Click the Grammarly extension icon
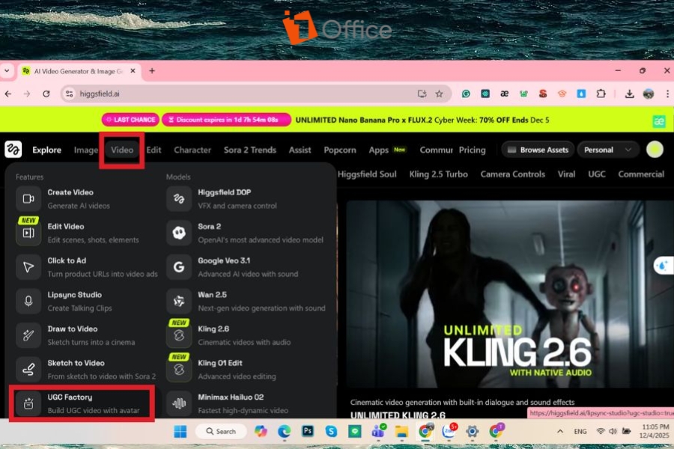674x449 pixels. point(466,94)
